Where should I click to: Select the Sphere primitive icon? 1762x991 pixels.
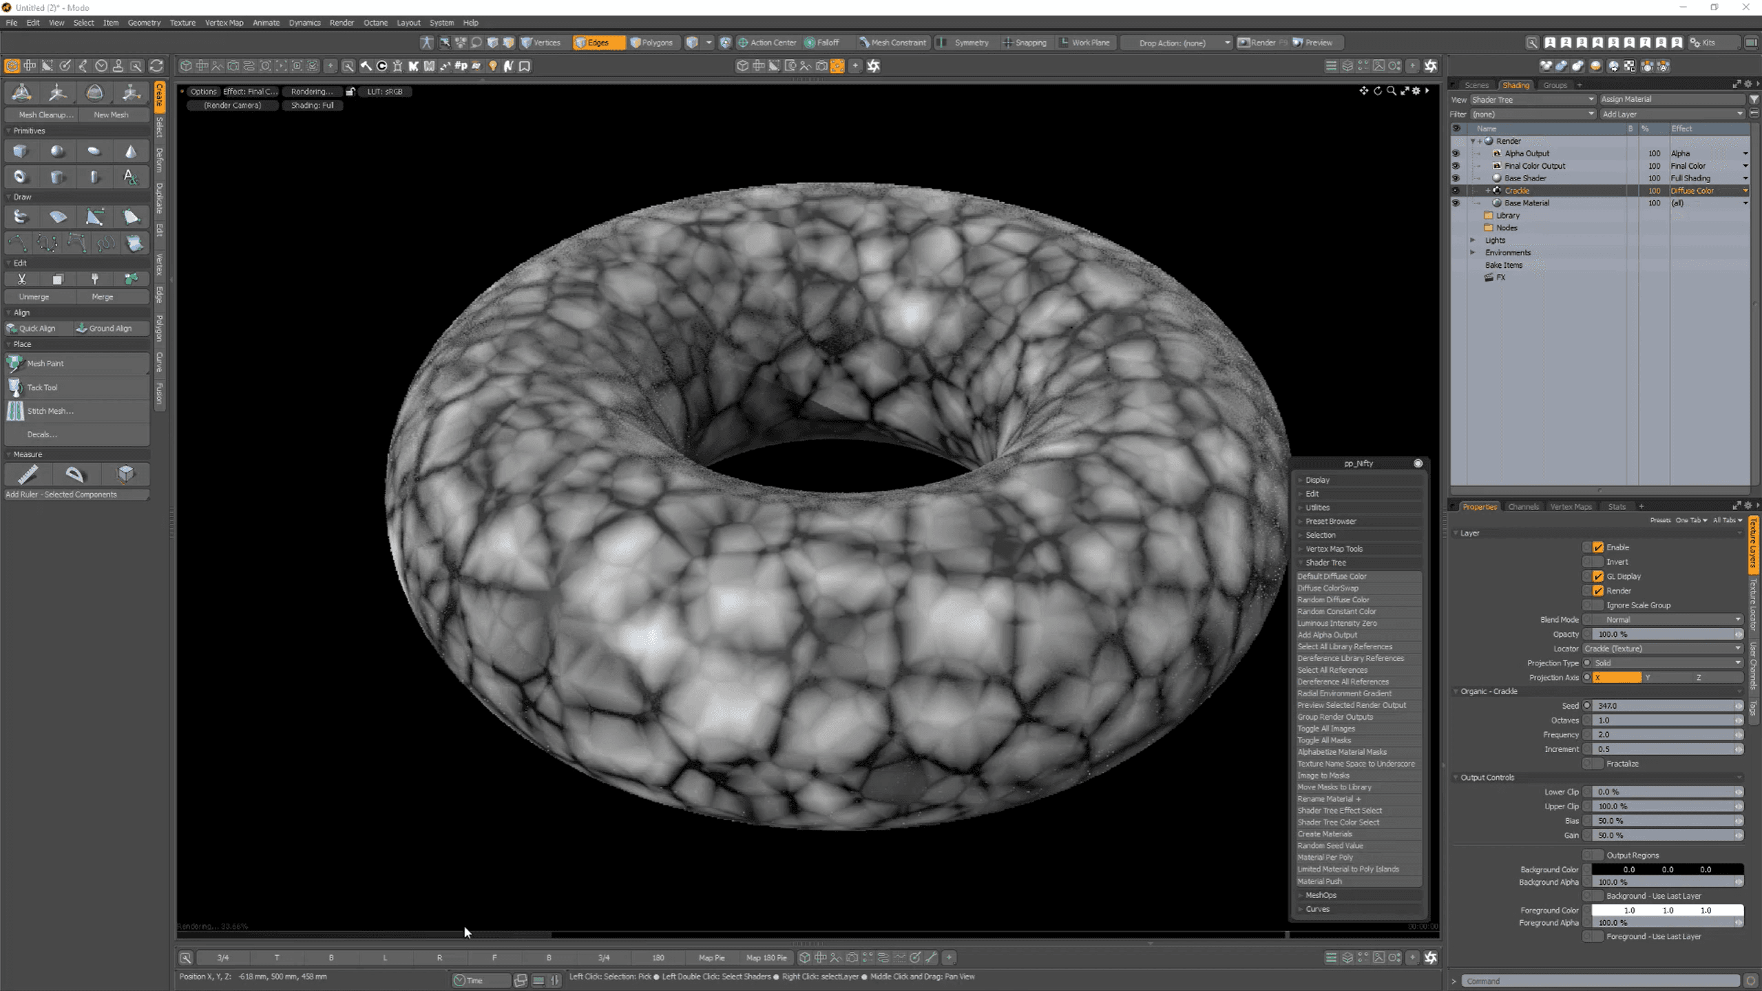point(58,152)
